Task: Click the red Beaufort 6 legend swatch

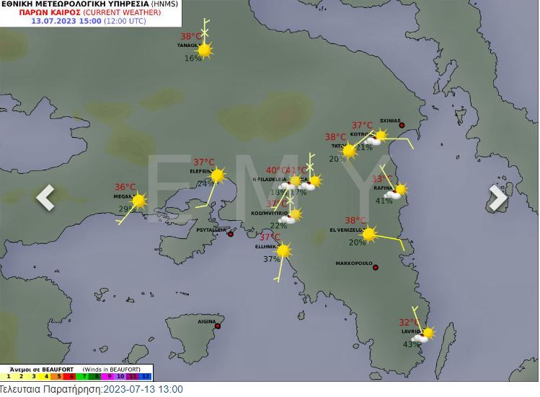Action: [71, 376]
